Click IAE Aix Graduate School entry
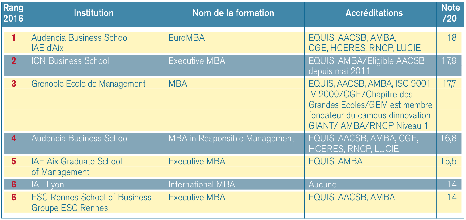The width and height of the screenshot is (466, 220). click(x=77, y=161)
